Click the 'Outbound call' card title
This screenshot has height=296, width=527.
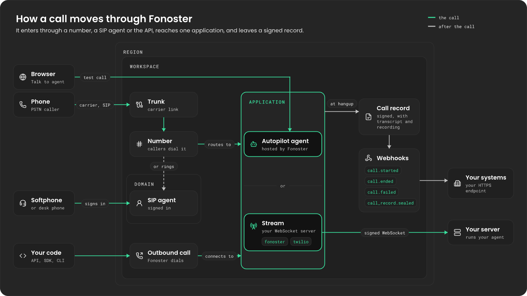[169, 253]
